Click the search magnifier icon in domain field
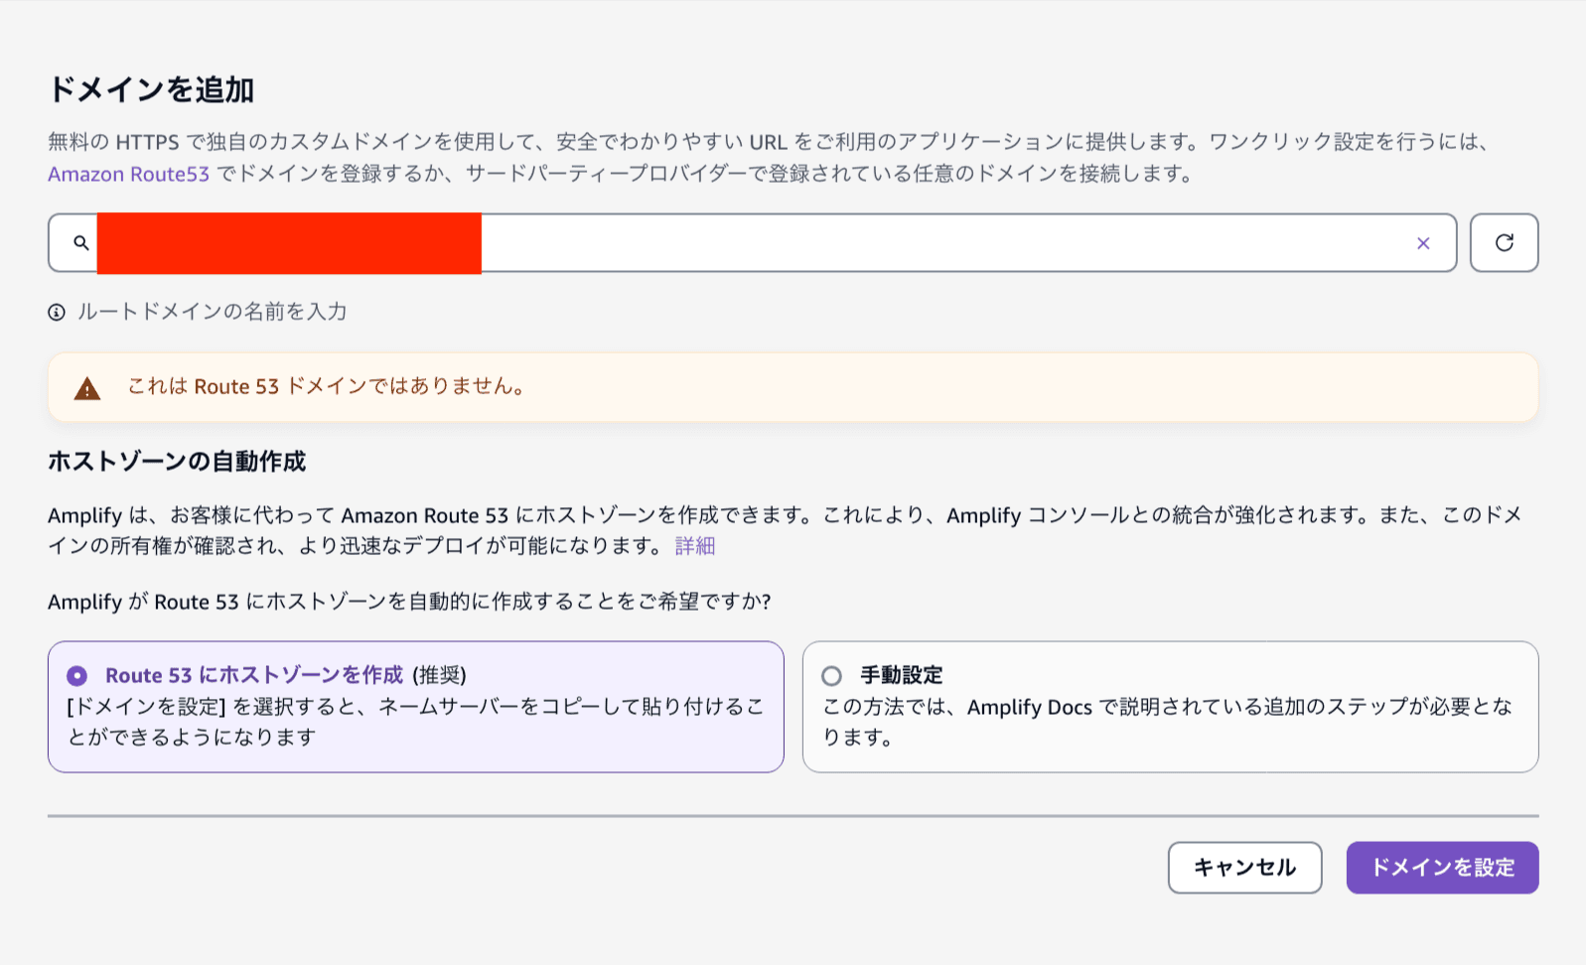This screenshot has width=1586, height=965. [x=81, y=242]
